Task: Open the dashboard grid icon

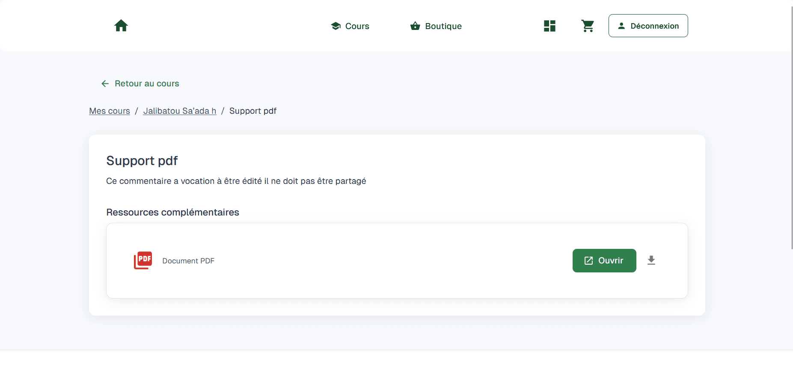Action: (549, 26)
